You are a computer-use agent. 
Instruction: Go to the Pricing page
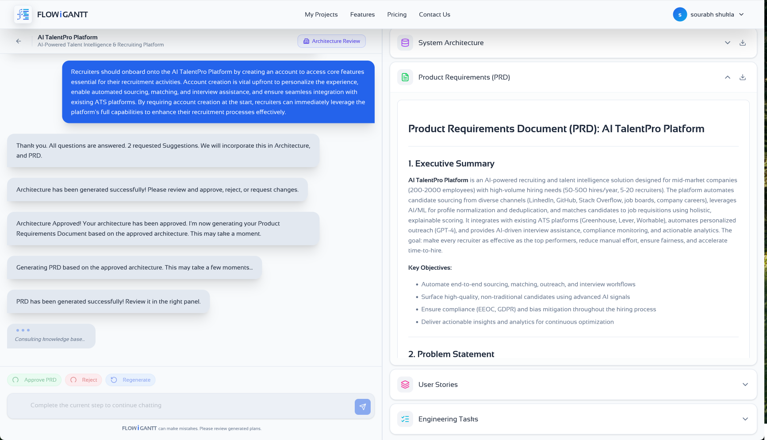click(x=397, y=15)
